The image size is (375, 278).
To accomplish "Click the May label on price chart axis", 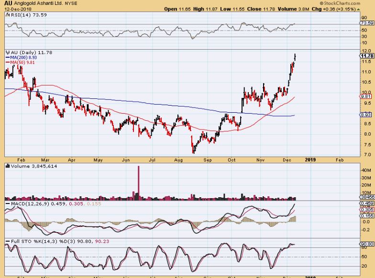I will tap(98, 160).
